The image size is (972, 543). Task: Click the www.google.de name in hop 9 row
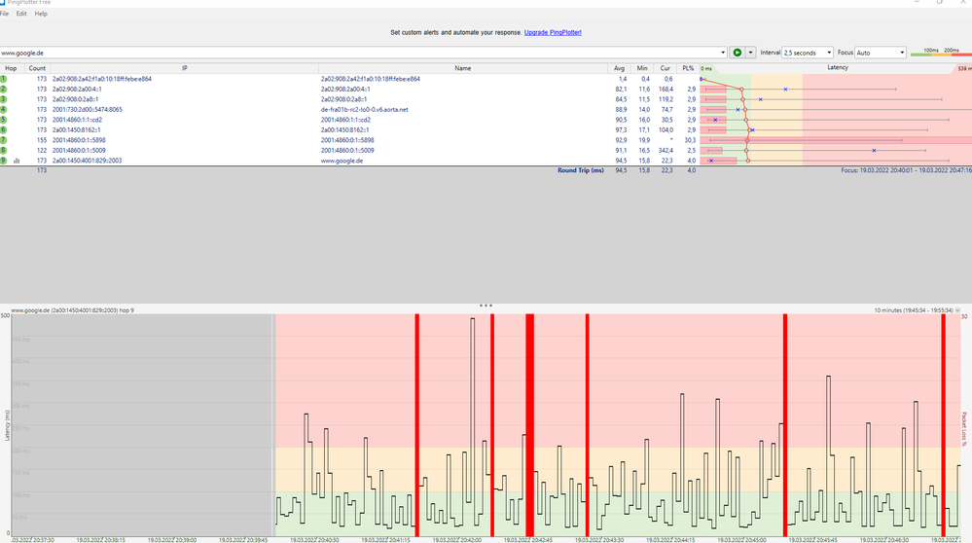(342, 161)
